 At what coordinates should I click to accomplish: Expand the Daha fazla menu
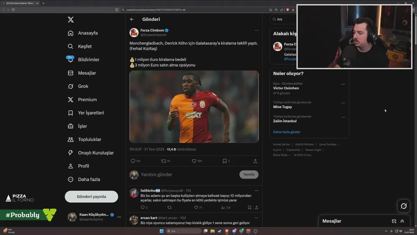click(x=84, y=179)
